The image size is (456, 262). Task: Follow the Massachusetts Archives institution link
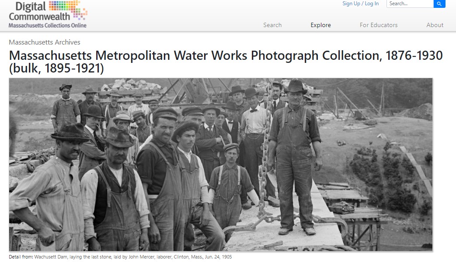tap(45, 42)
